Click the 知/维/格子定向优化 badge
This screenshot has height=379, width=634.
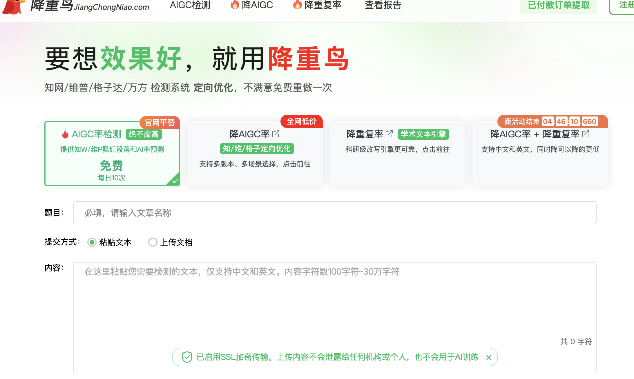tap(257, 149)
